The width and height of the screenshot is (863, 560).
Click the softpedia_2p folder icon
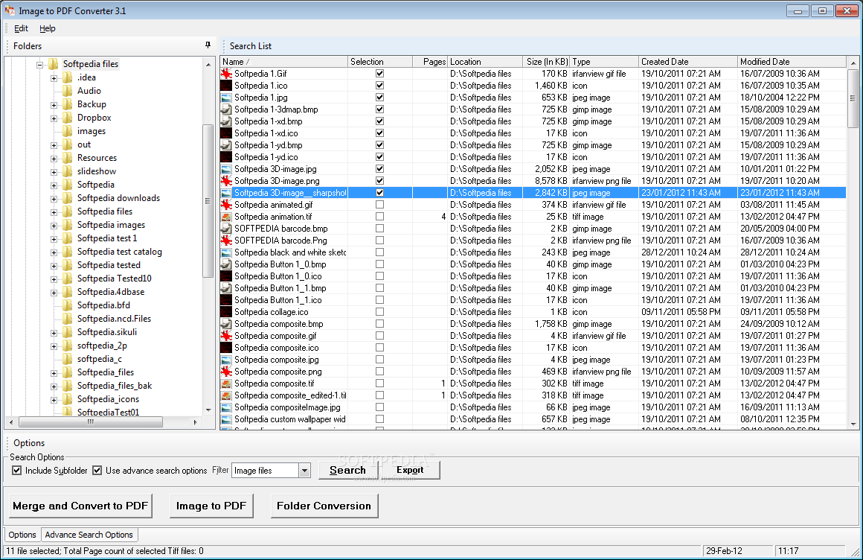[67, 346]
